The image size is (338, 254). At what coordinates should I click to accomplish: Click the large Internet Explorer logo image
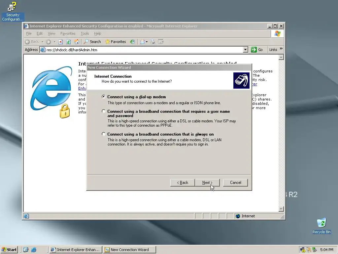tap(51, 92)
